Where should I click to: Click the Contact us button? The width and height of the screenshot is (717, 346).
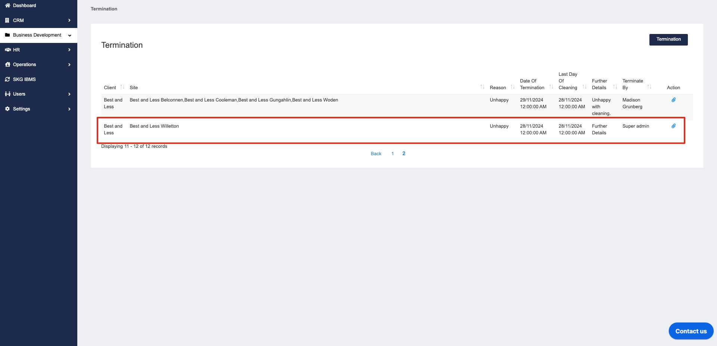(691, 331)
